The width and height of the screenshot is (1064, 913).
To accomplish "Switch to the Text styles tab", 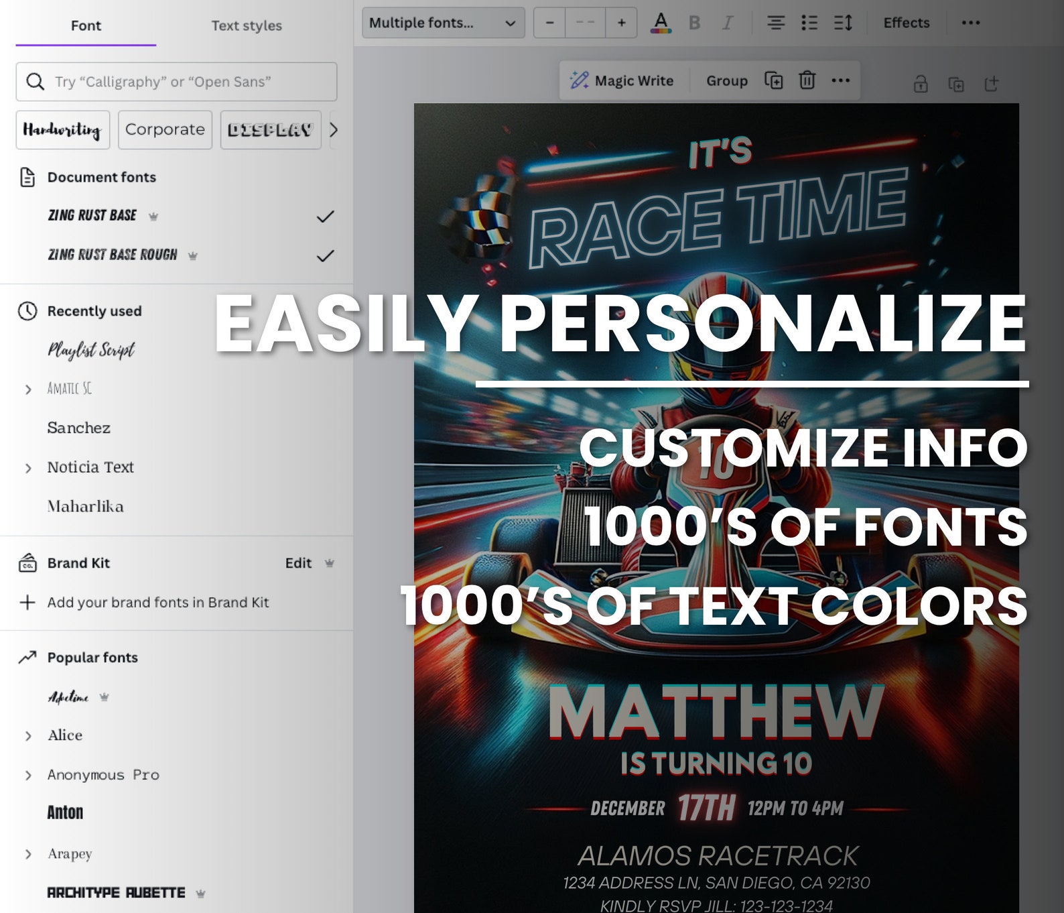I will coord(247,25).
